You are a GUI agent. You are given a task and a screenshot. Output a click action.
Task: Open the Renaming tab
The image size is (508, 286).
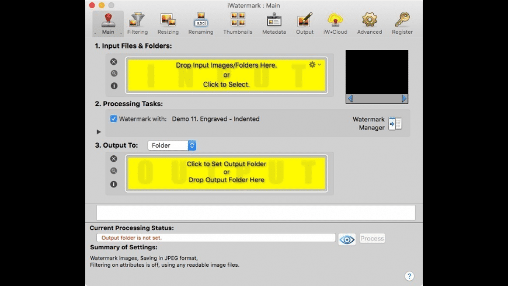pos(201,24)
